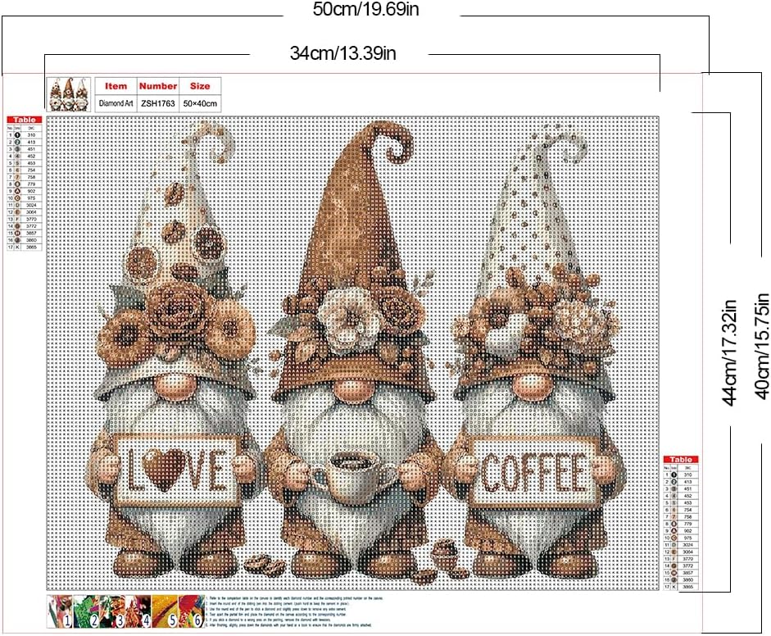Click the red Table header on the left
The height and width of the screenshot is (636, 771).
(x=25, y=120)
